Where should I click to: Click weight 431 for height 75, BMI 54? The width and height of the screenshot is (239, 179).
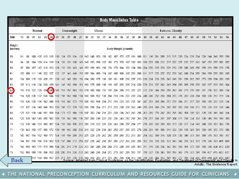click(227, 152)
